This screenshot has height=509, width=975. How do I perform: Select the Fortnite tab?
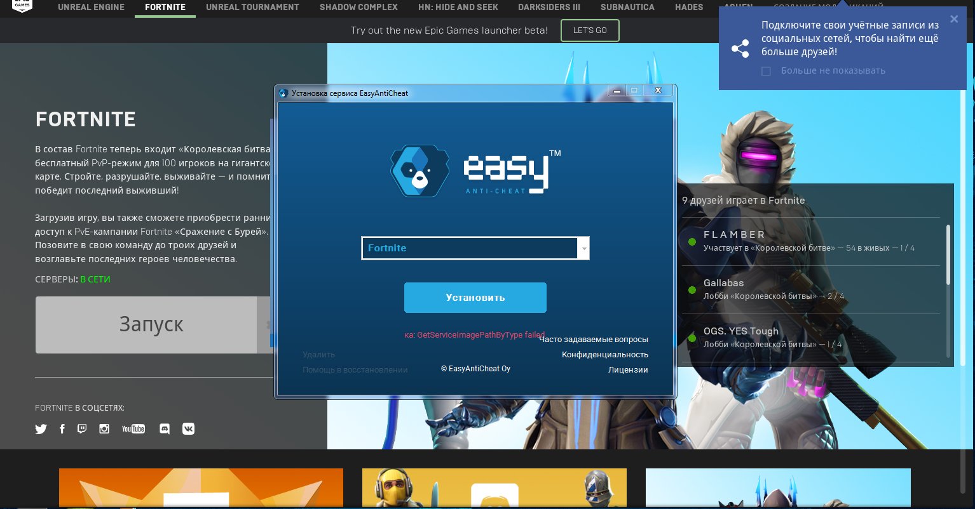click(165, 7)
